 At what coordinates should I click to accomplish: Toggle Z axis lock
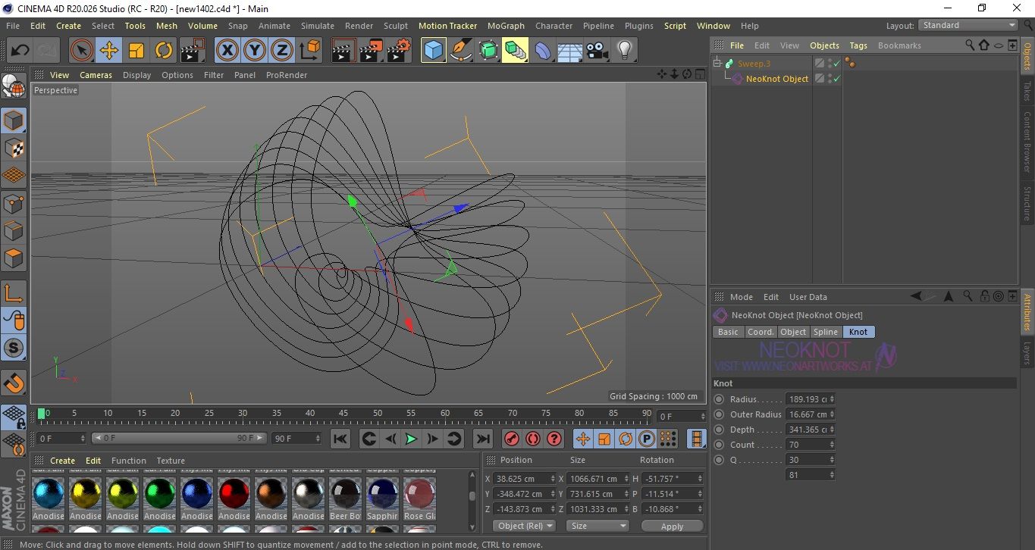click(x=282, y=51)
